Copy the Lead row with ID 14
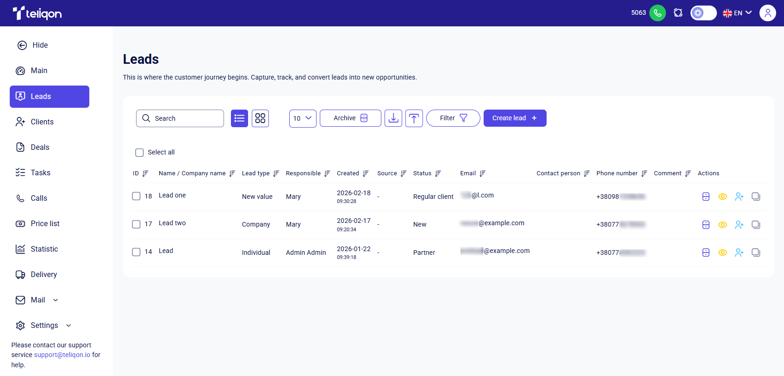 click(x=756, y=253)
